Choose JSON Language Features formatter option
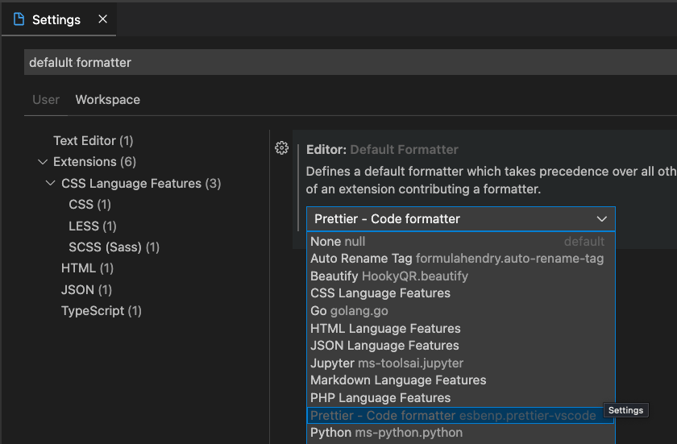Viewport: 677px width, 444px height. click(461, 346)
